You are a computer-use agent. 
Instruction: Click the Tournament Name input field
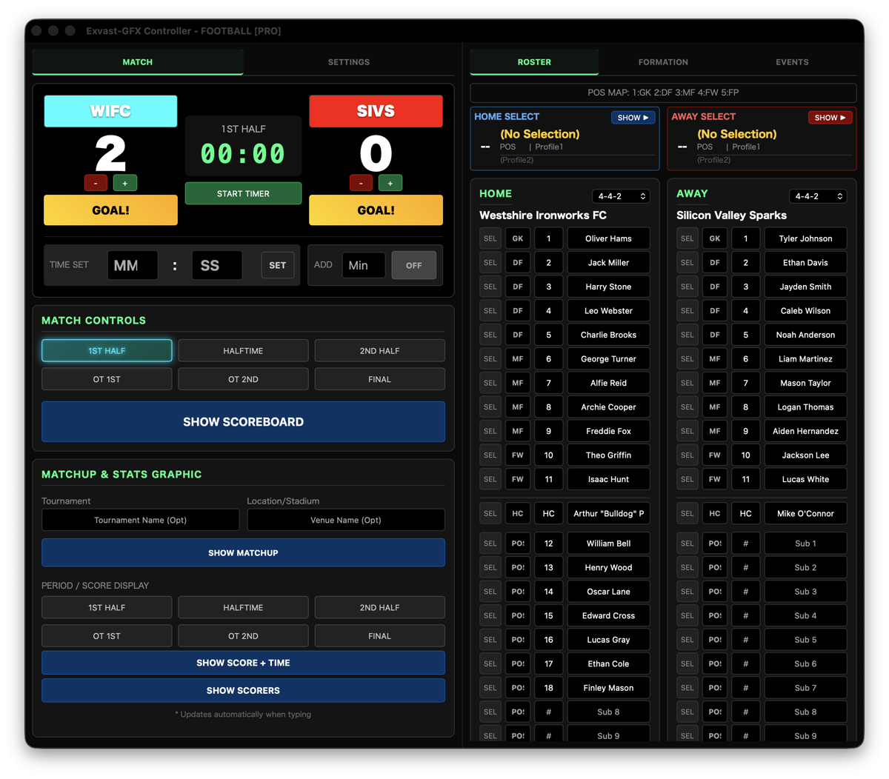(x=140, y=520)
